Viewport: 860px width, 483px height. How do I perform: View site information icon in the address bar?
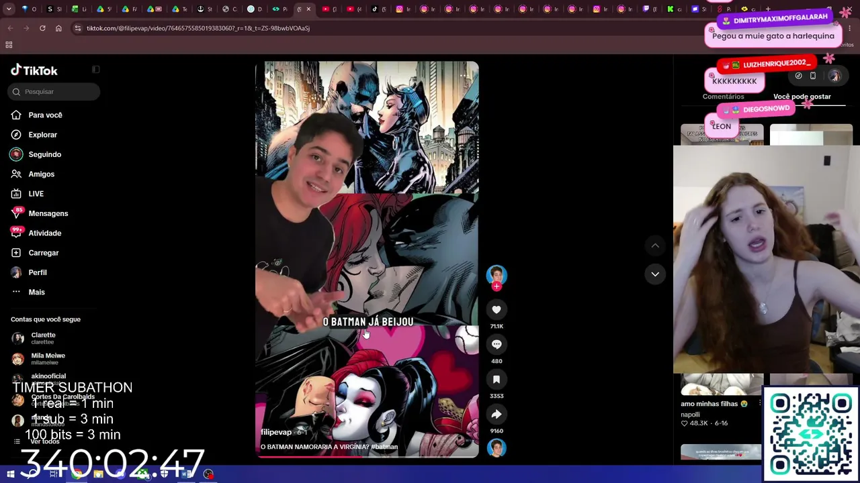click(x=78, y=28)
